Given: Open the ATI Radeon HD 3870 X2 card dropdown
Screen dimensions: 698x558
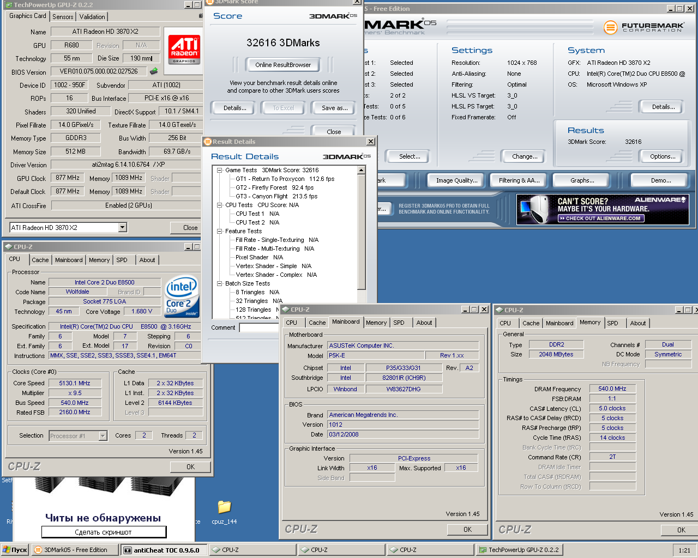Looking at the screenshot, I should [x=122, y=227].
